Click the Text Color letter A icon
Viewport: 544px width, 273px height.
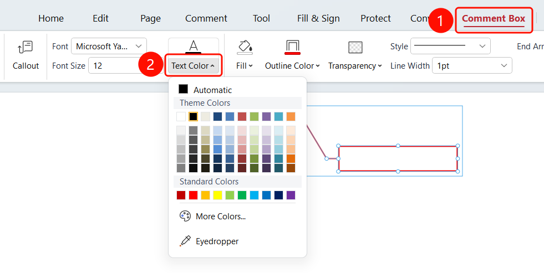(193, 47)
